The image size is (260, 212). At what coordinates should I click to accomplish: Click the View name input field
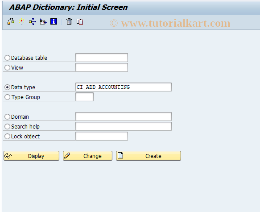point(102,67)
